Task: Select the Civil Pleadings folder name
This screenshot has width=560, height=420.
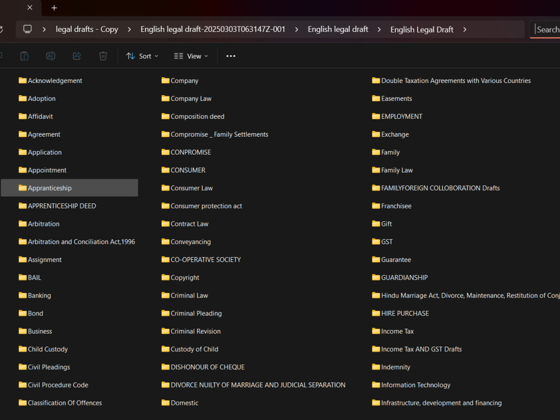Action: point(49,367)
